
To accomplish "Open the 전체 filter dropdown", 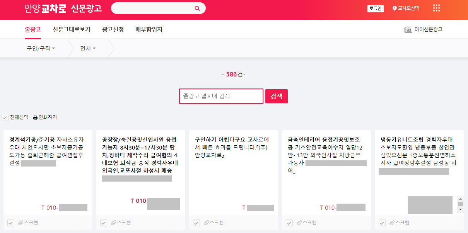I will pyautogui.click(x=87, y=48).
